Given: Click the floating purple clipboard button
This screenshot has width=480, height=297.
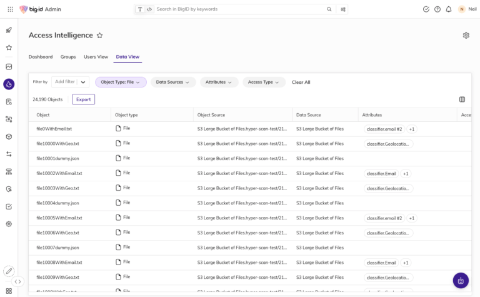Looking at the screenshot, I should click(x=461, y=281).
